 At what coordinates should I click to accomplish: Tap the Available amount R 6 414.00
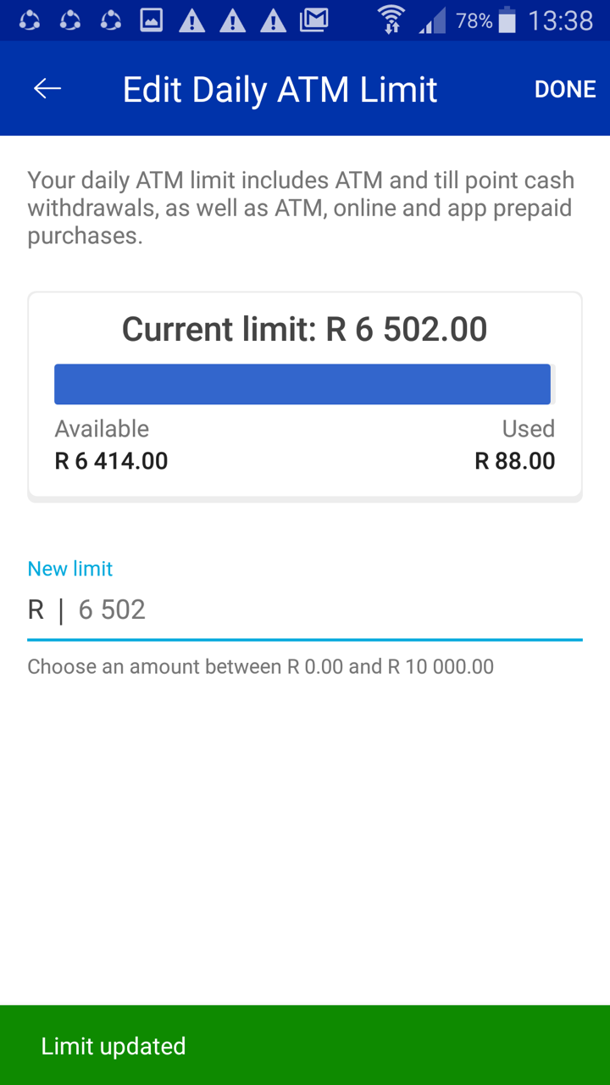pyautogui.click(x=111, y=461)
